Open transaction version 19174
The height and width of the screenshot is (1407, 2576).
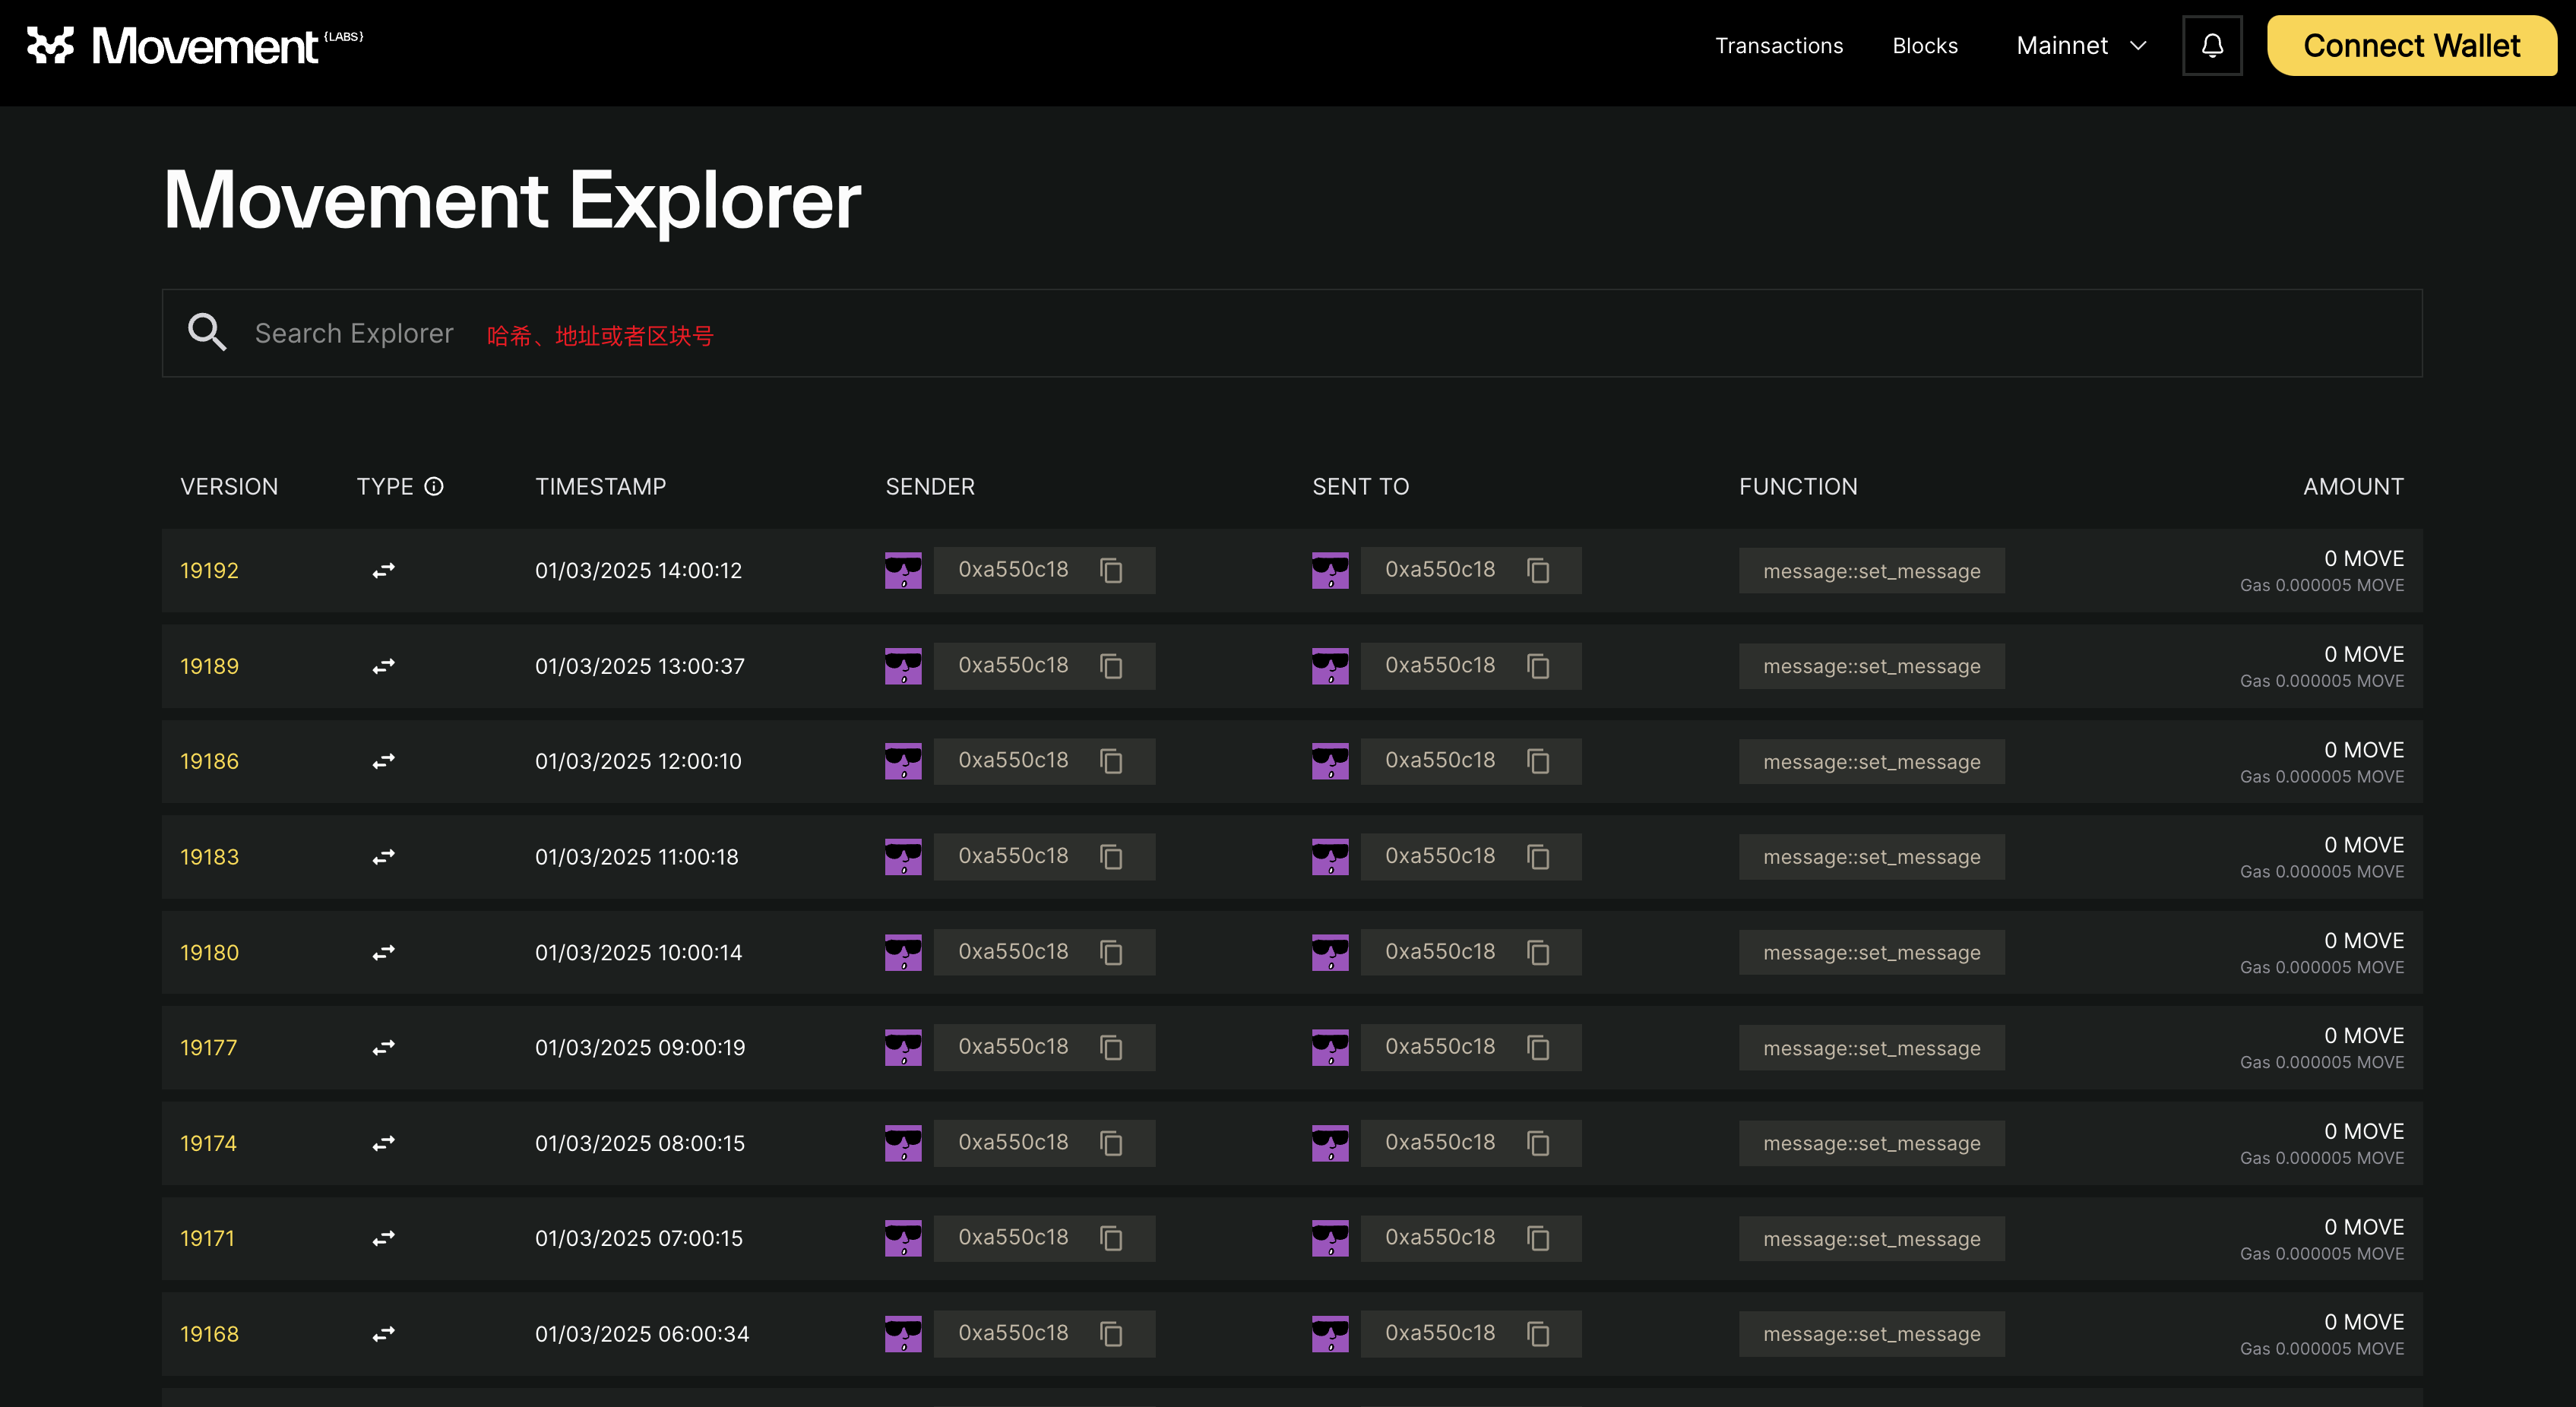(208, 1143)
